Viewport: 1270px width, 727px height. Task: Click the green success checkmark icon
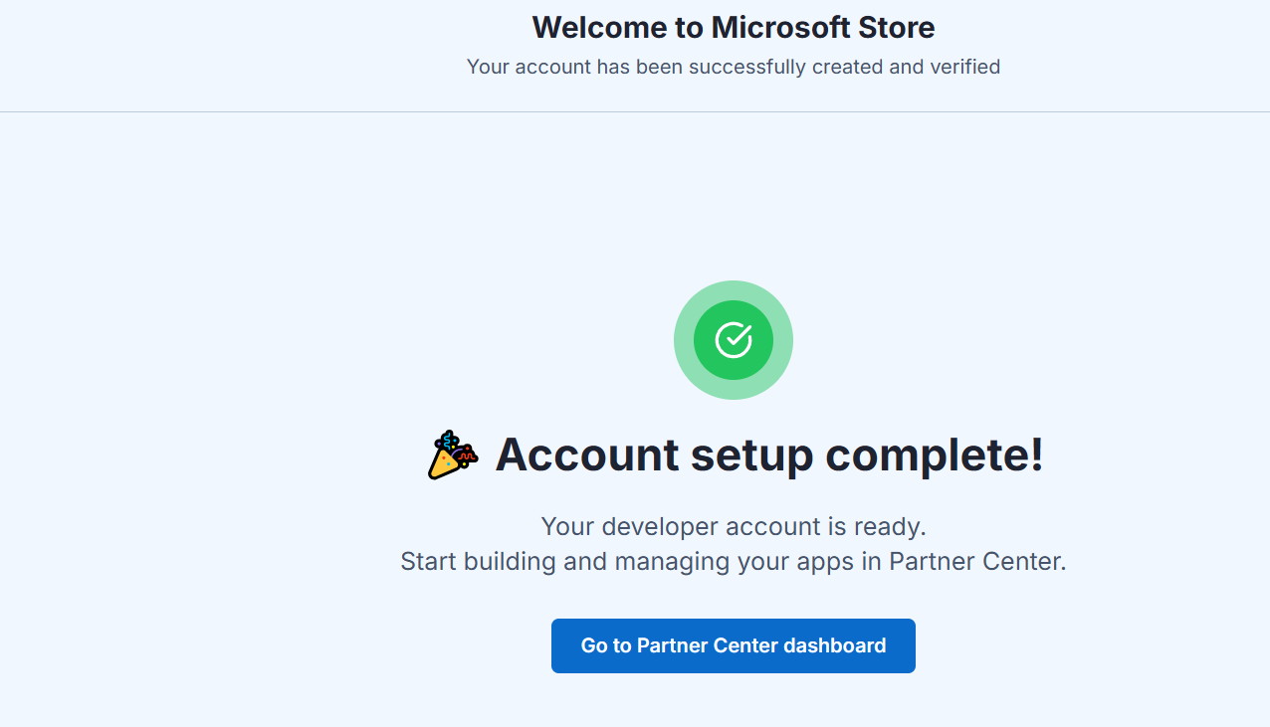pos(734,340)
